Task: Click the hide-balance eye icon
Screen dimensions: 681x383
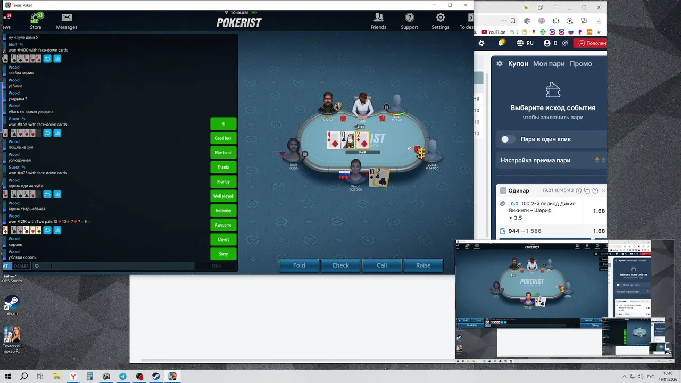Action: [x=566, y=43]
